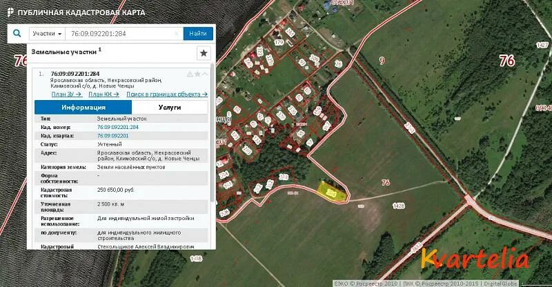Follow the Поиск в границах объекта link
552x287 pixels.
click(167, 95)
